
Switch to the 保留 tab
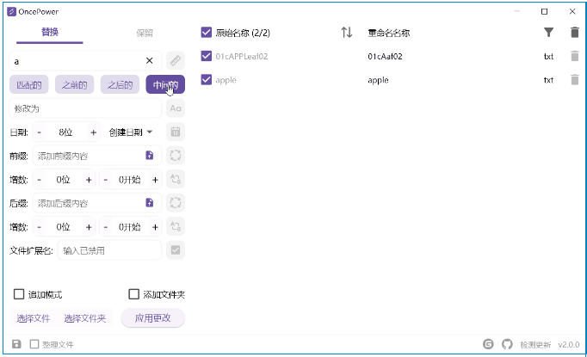click(144, 33)
